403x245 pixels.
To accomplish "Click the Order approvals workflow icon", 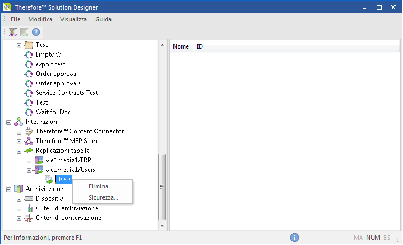I will coord(29,83).
